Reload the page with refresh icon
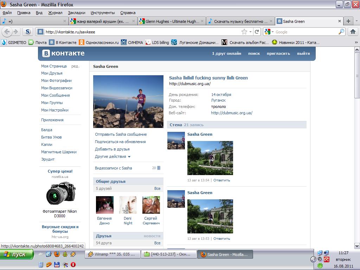The width and height of the screenshot is (360, 270). (x=257, y=32)
